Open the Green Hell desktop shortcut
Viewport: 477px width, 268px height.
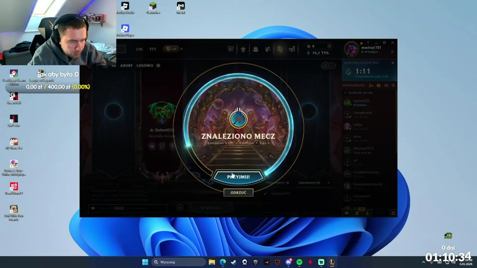14,98
